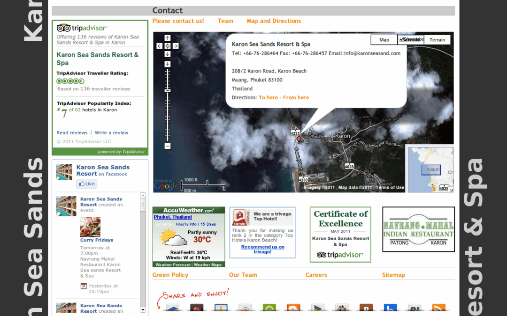
Task: Click 'Write a review' in the TripAdvisor widget
Action: pos(112,132)
